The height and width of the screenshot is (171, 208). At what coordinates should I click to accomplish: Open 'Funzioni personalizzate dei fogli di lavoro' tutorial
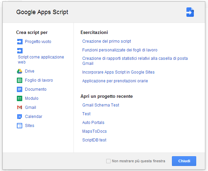coord(120,50)
